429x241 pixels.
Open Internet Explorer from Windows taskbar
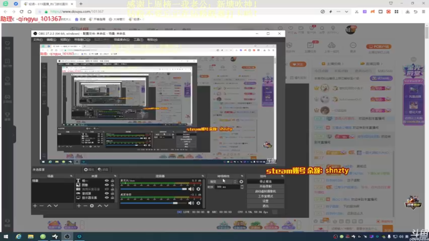click(18, 236)
